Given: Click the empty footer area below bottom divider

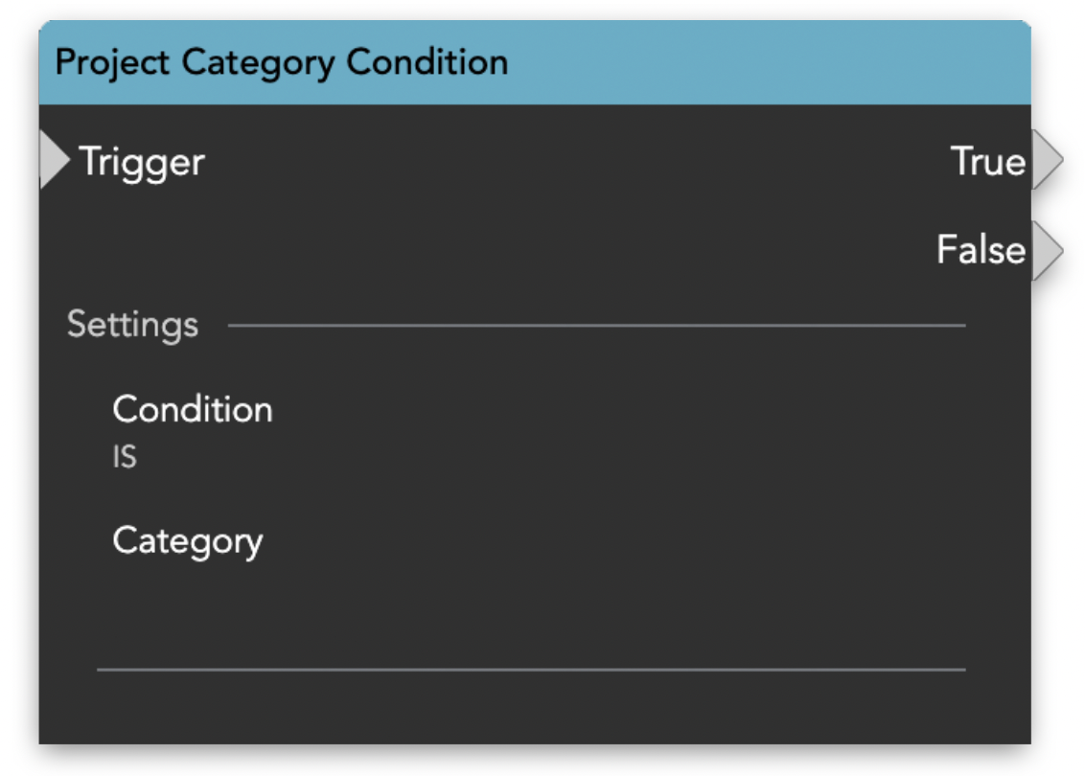Looking at the screenshot, I should point(531,707).
